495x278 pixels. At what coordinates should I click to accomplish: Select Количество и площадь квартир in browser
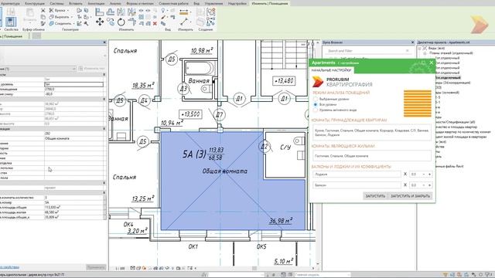tap(456, 127)
